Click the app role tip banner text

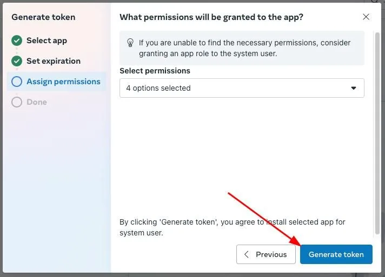[244, 48]
